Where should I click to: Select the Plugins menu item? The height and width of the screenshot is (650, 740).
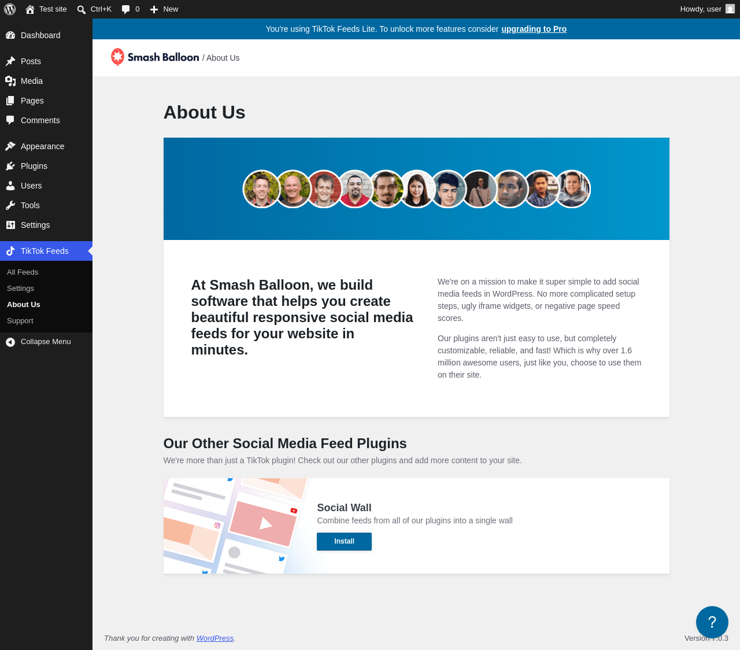[46, 166]
